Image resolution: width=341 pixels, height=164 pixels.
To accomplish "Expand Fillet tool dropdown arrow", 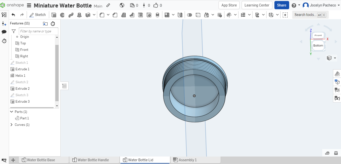I will [x=108, y=15].
